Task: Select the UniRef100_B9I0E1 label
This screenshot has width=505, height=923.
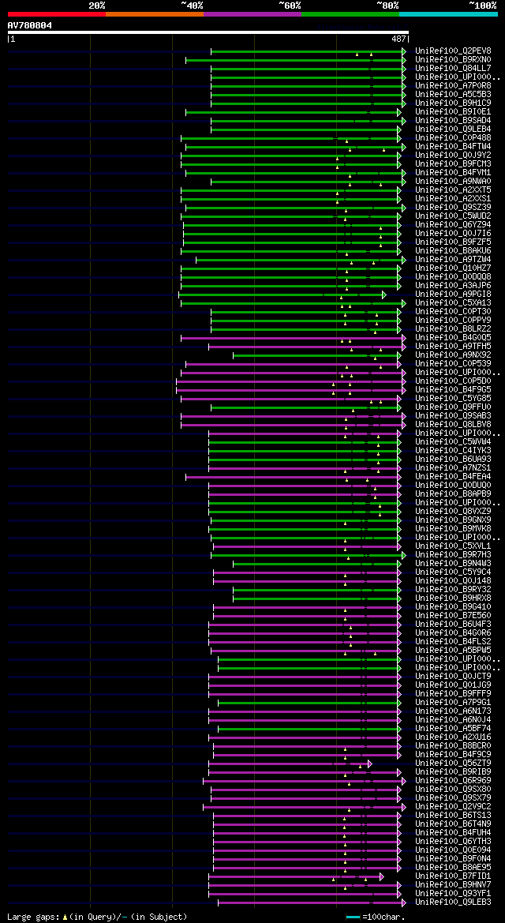Action: pyautogui.click(x=453, y=111)
